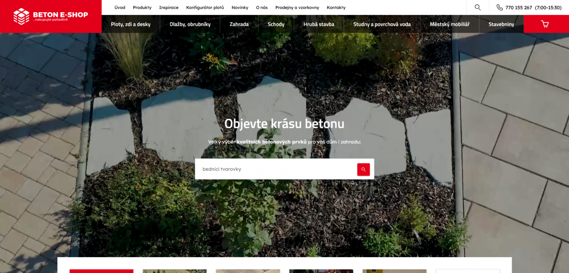This screenshot has height=273, width=569.
Task: Select Městský mobiliář category
Action: pos(450,24)
